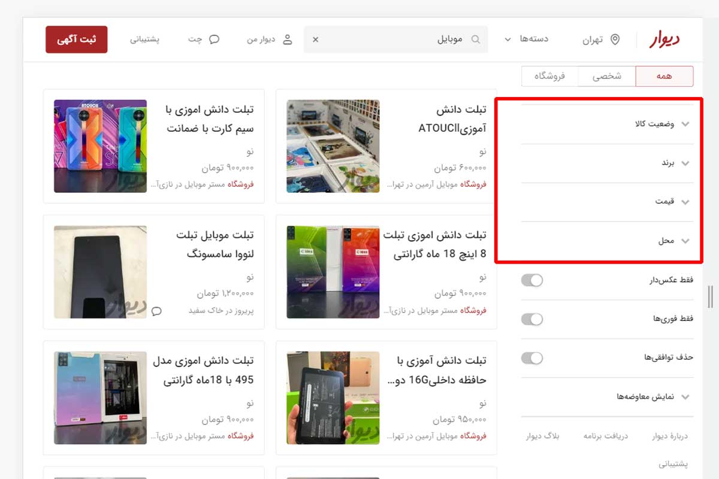Expand the نمایش معاوضه‌ها filter
Image resolution: width=719 pixels, height=479 pixels.
click(608, 397)
